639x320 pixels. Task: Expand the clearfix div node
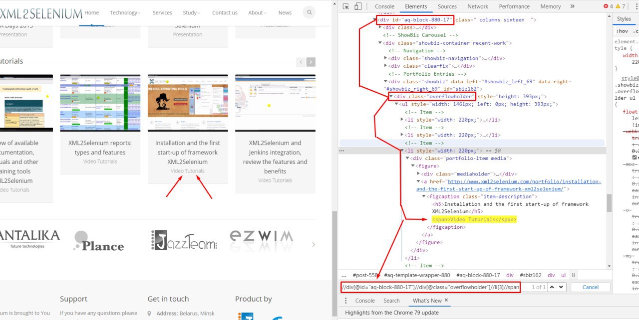tap(385, 66)
